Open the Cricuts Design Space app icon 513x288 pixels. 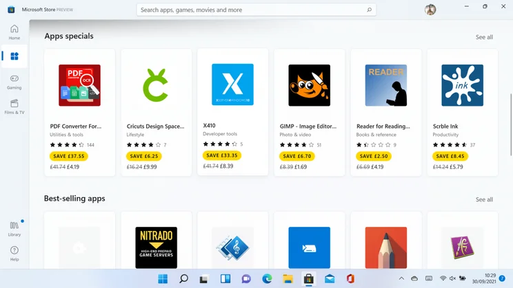156,85
